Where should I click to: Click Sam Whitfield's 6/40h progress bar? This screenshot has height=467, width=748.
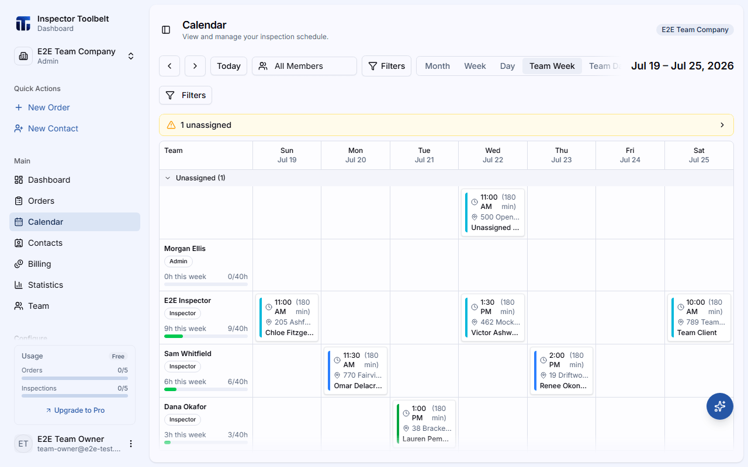(x=206, y=389)
